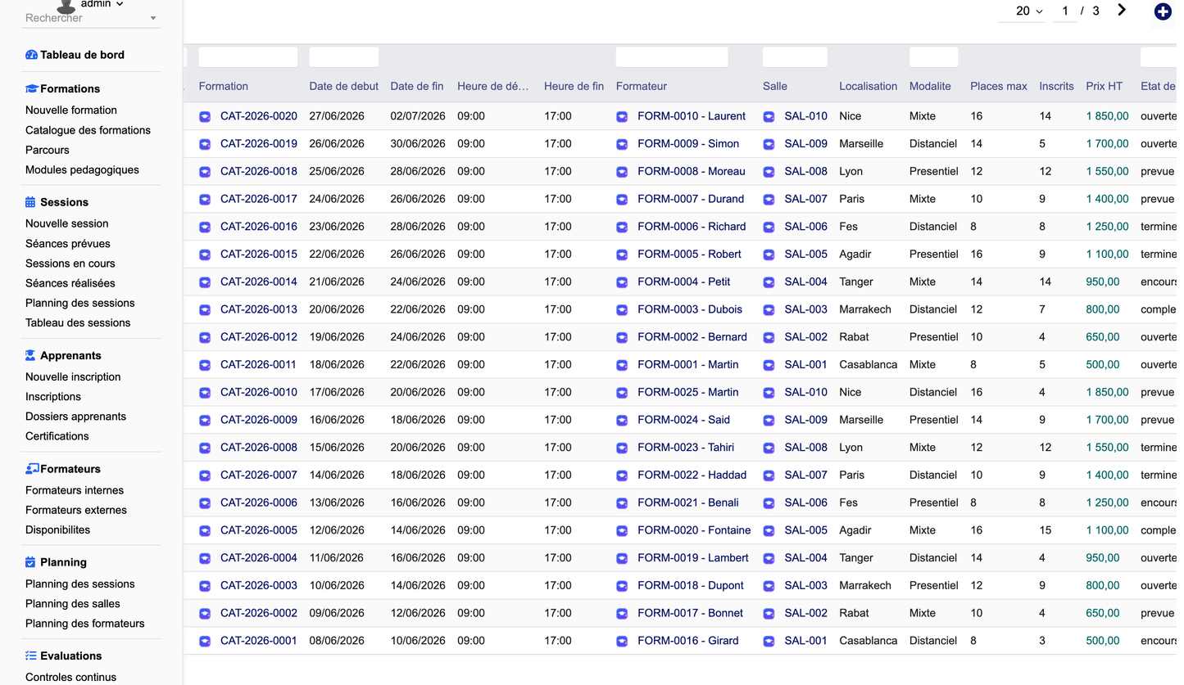Open the rows-per-page 20 dropdown
Screen dimensions: 1184x685
coord(1029,11)
